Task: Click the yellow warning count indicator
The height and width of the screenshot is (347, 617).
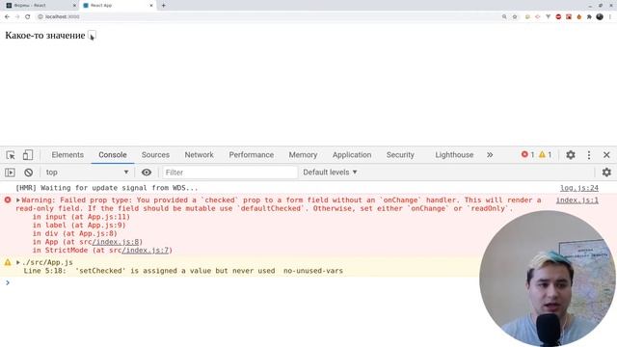Action: pyautogui.click(x=545, y=154)
